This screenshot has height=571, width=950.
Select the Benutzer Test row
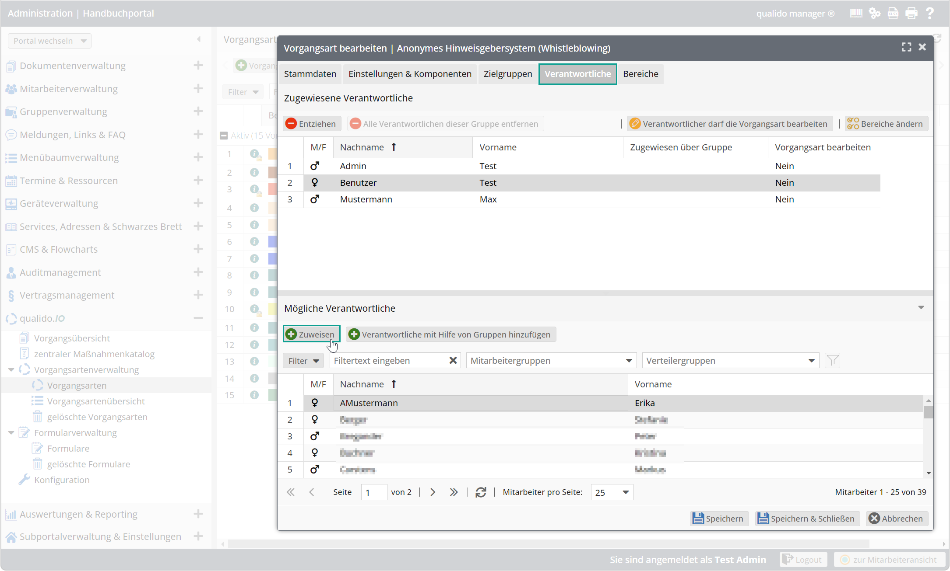tap(579, 183)
